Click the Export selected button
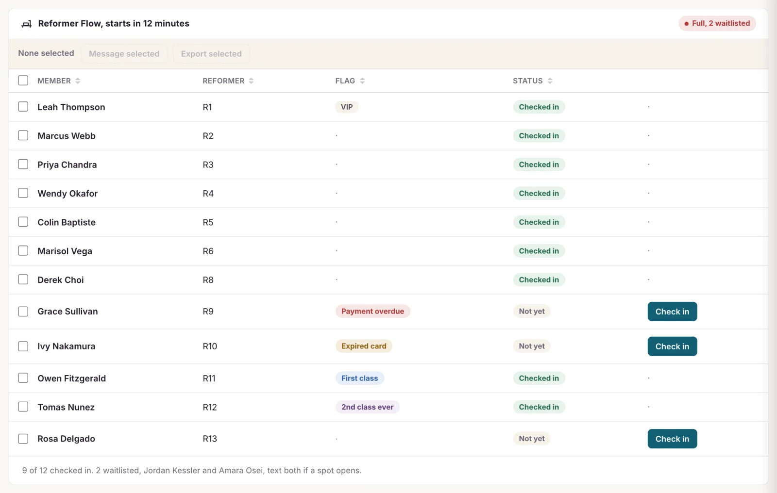Image resolution: width=777 pixels, height=493 pixels. (211, 54)
